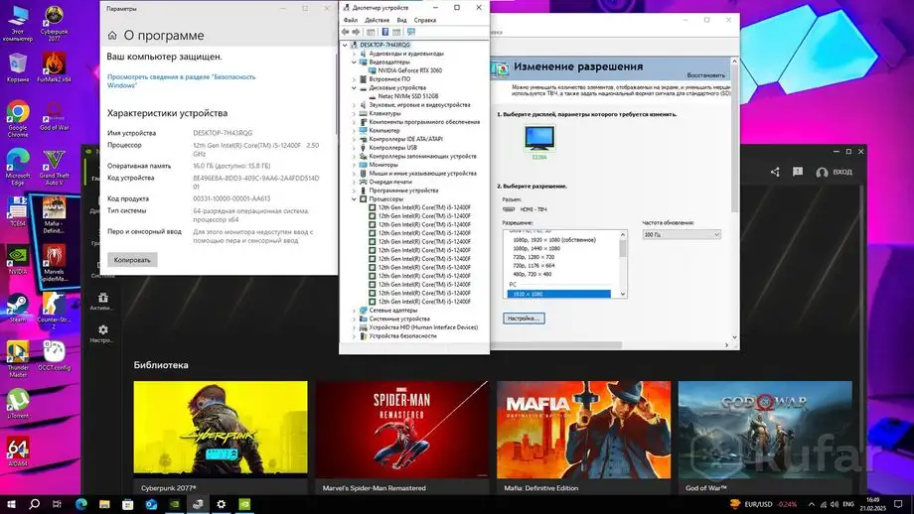Select 480p, 720 × 480 resolution entry
Screen dimensions: 914x514
coord(532,274)
